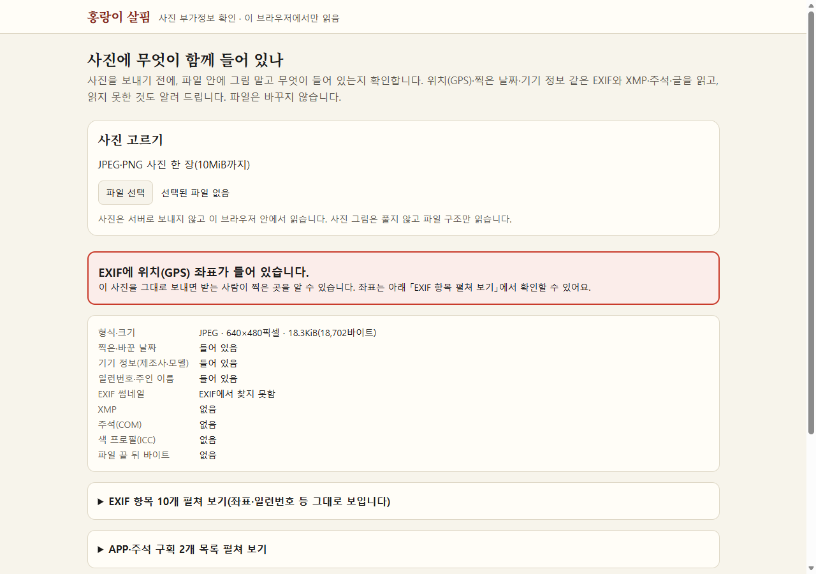Click the 홍랑이 살핌 site title

[x=119, y=17]
